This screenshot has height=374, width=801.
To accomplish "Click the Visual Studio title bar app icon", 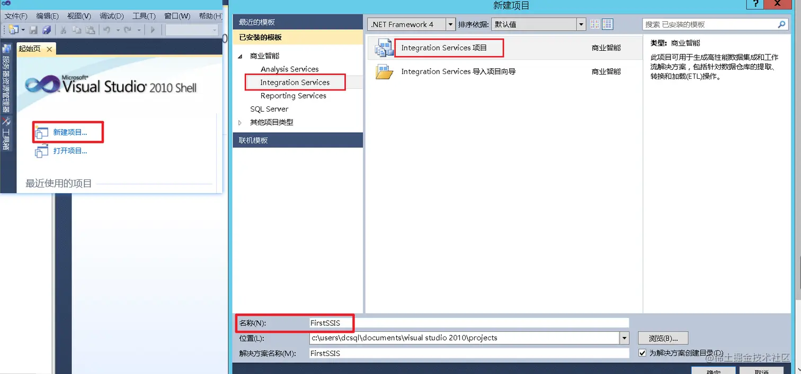I will pos(7,3).
